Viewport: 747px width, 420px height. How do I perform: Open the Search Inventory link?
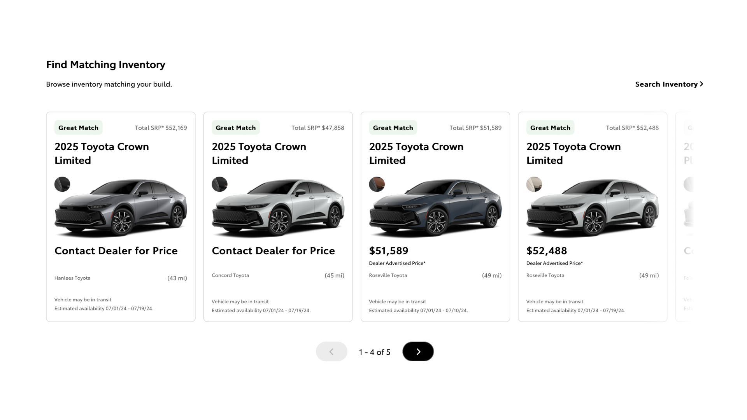click(666, 84)
